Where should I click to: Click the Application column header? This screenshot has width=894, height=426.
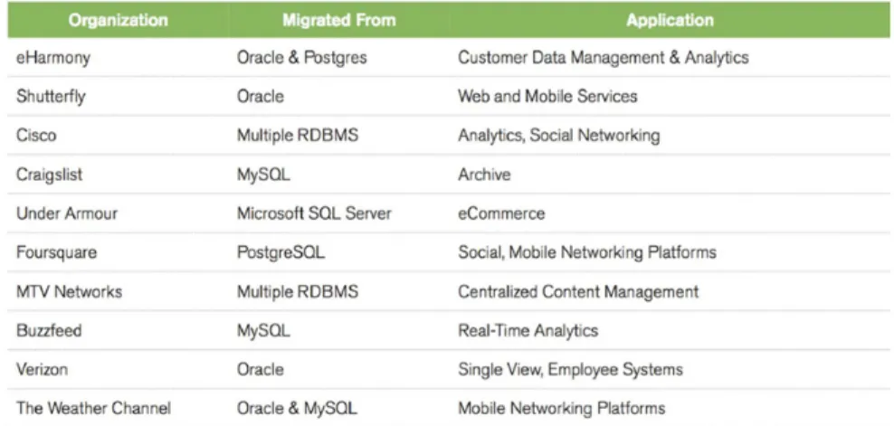(x=670, y=21)
